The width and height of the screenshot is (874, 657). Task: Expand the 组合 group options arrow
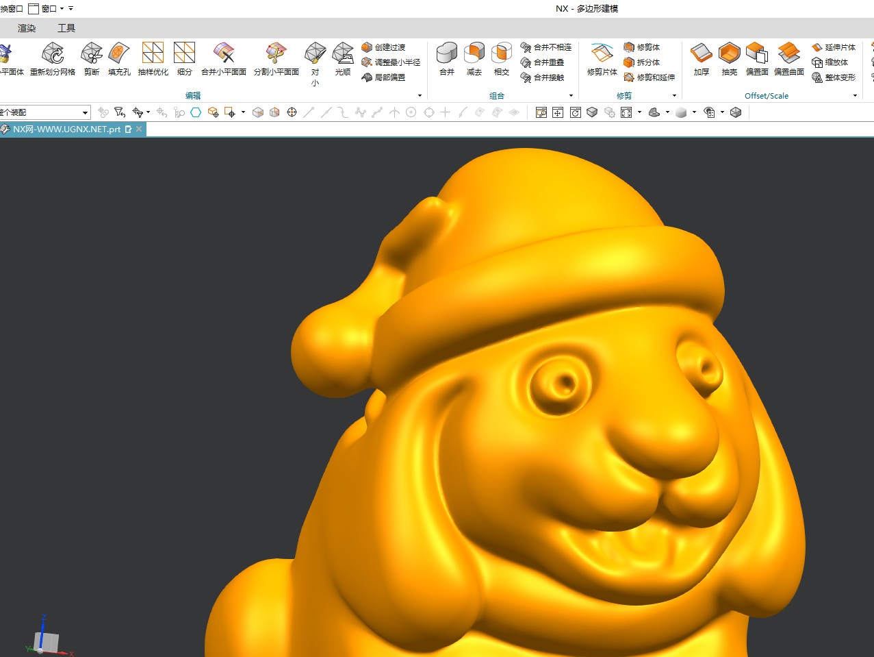point(571,96)
